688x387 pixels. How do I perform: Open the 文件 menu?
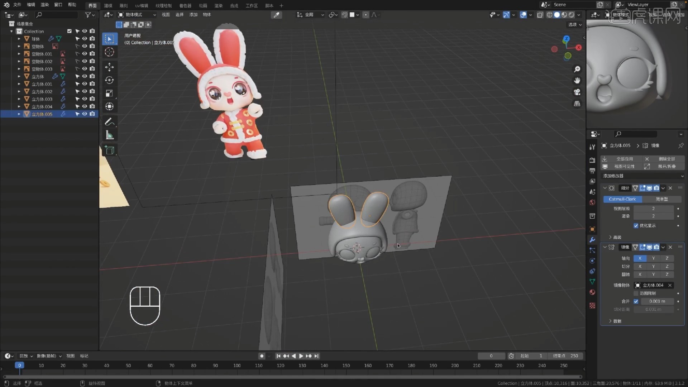pyautogui.click(x=17, y=5)
